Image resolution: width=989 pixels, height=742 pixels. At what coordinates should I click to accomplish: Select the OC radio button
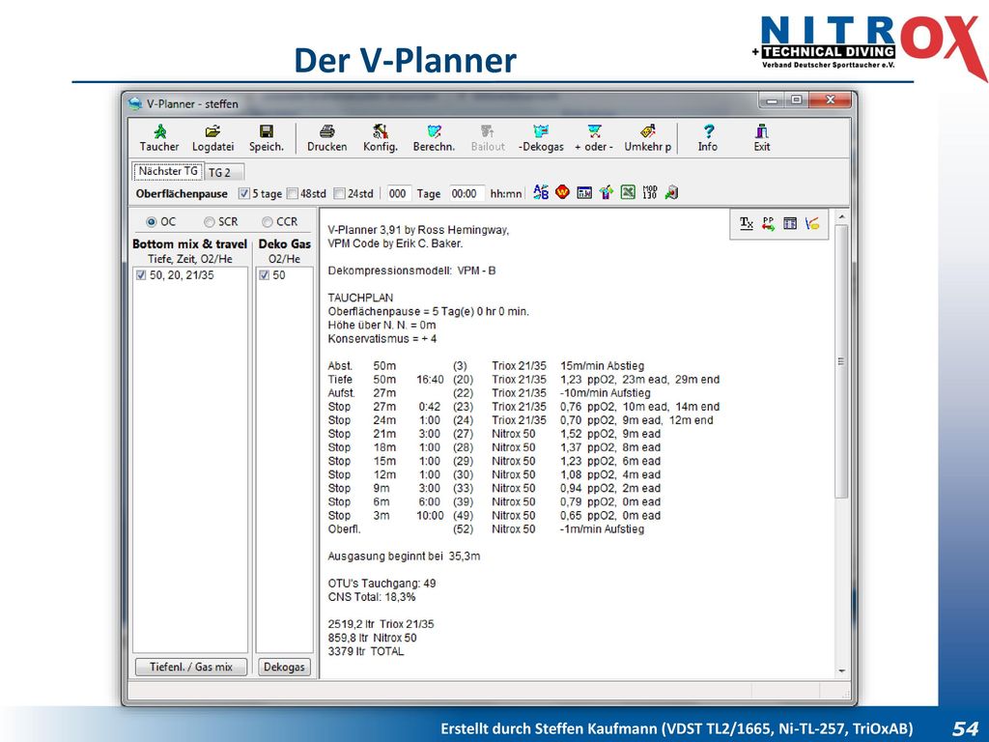coord(152,222)
